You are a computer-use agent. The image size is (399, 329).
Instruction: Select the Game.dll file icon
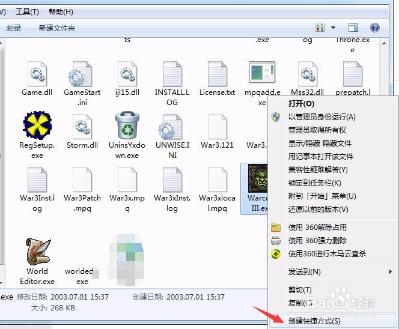[37, 74]
